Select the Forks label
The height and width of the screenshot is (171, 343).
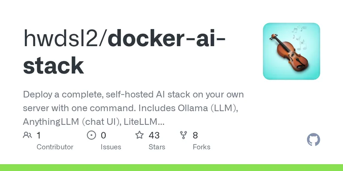click(x=202, y=147)
